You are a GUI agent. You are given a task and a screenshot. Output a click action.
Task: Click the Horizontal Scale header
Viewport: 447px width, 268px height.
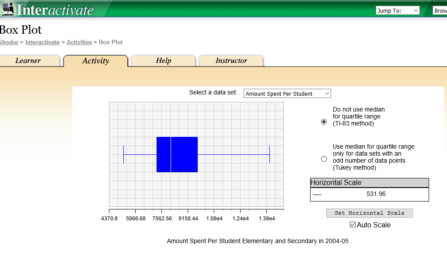tap(370, 183)
